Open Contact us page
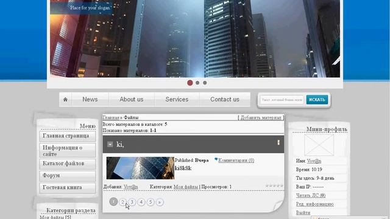The height and width of the screenshot is (219, 390). 225,100
